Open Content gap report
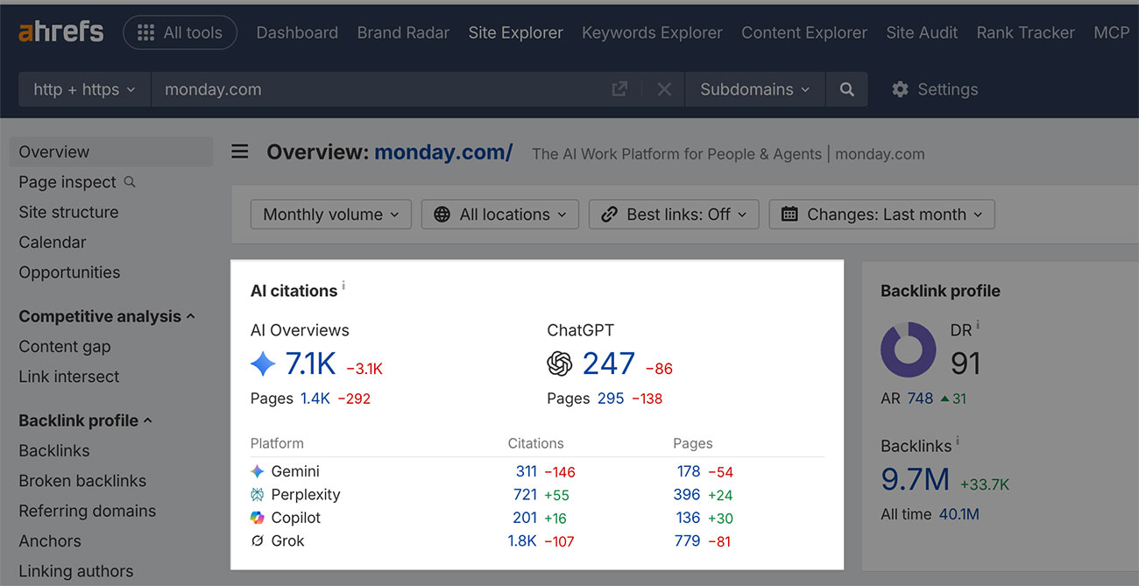Viewport: 1139px width, 586px height. click(x=65, y=346)
